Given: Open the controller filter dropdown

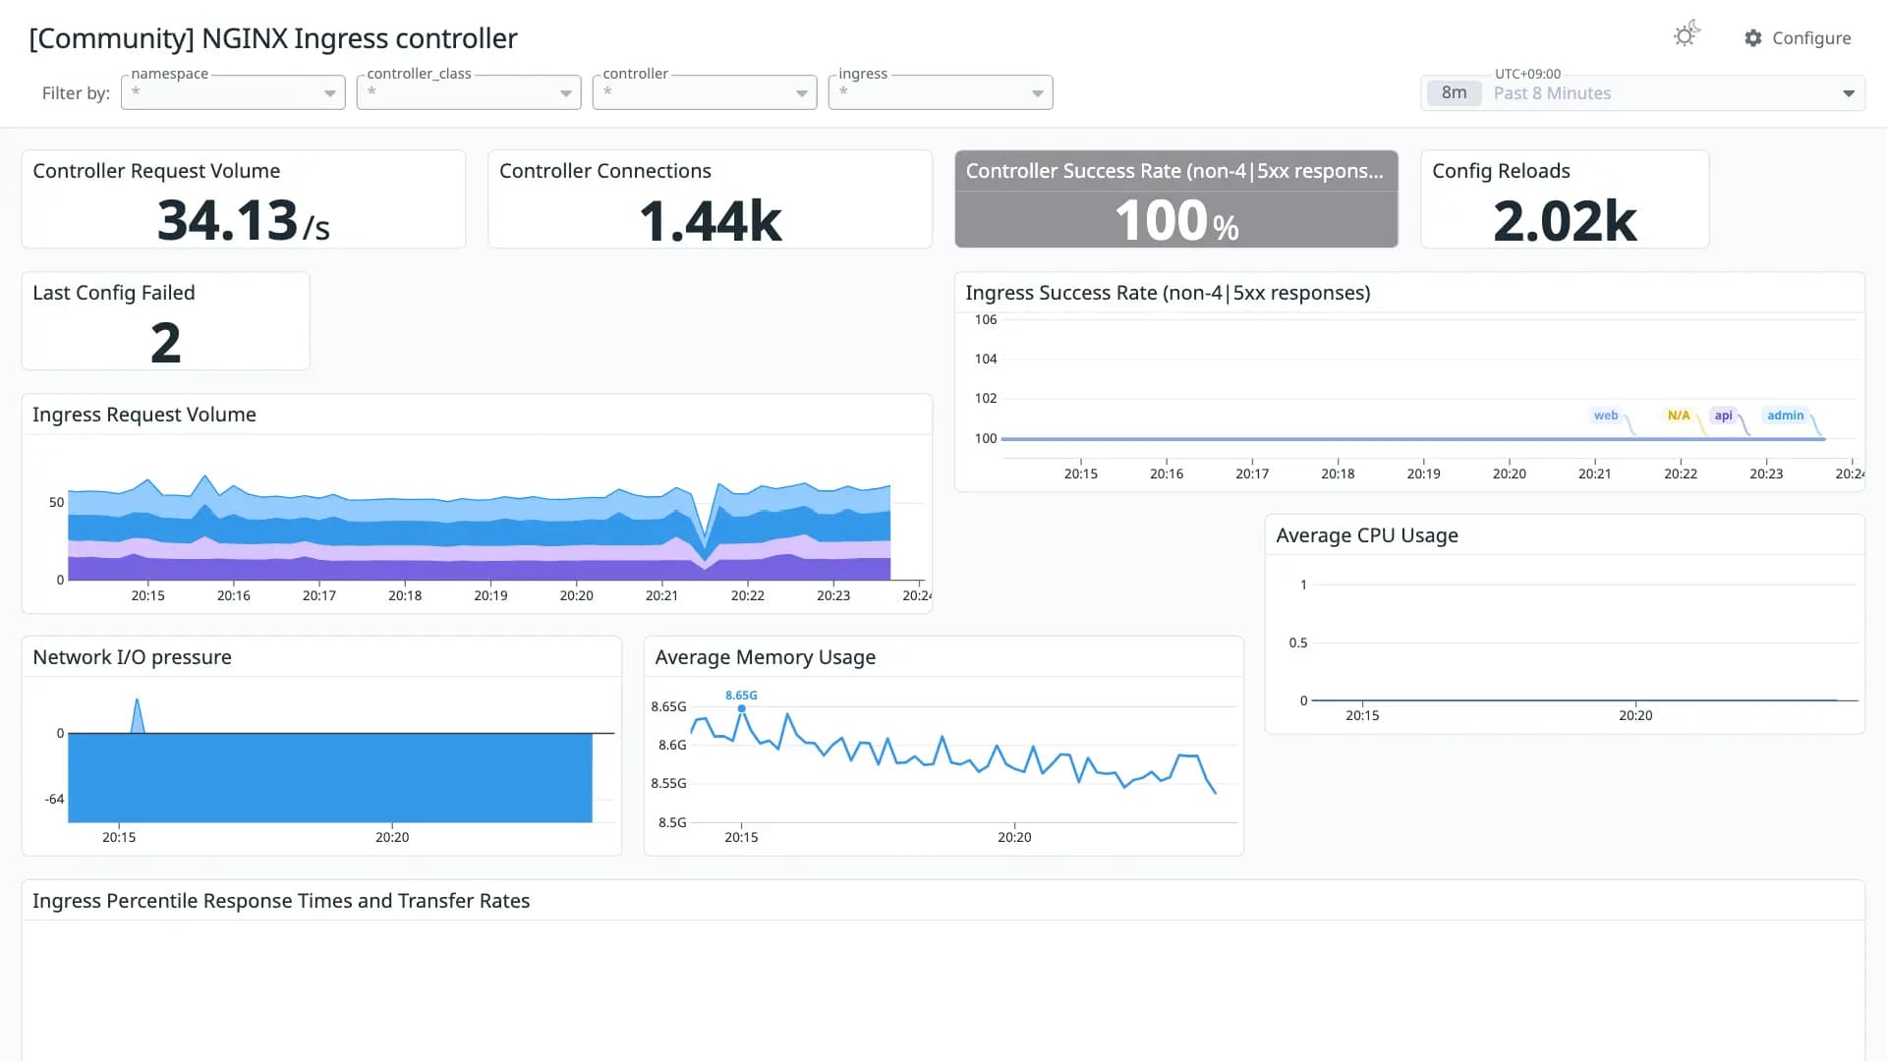Looking at the screenshot, I should (705, 92).
